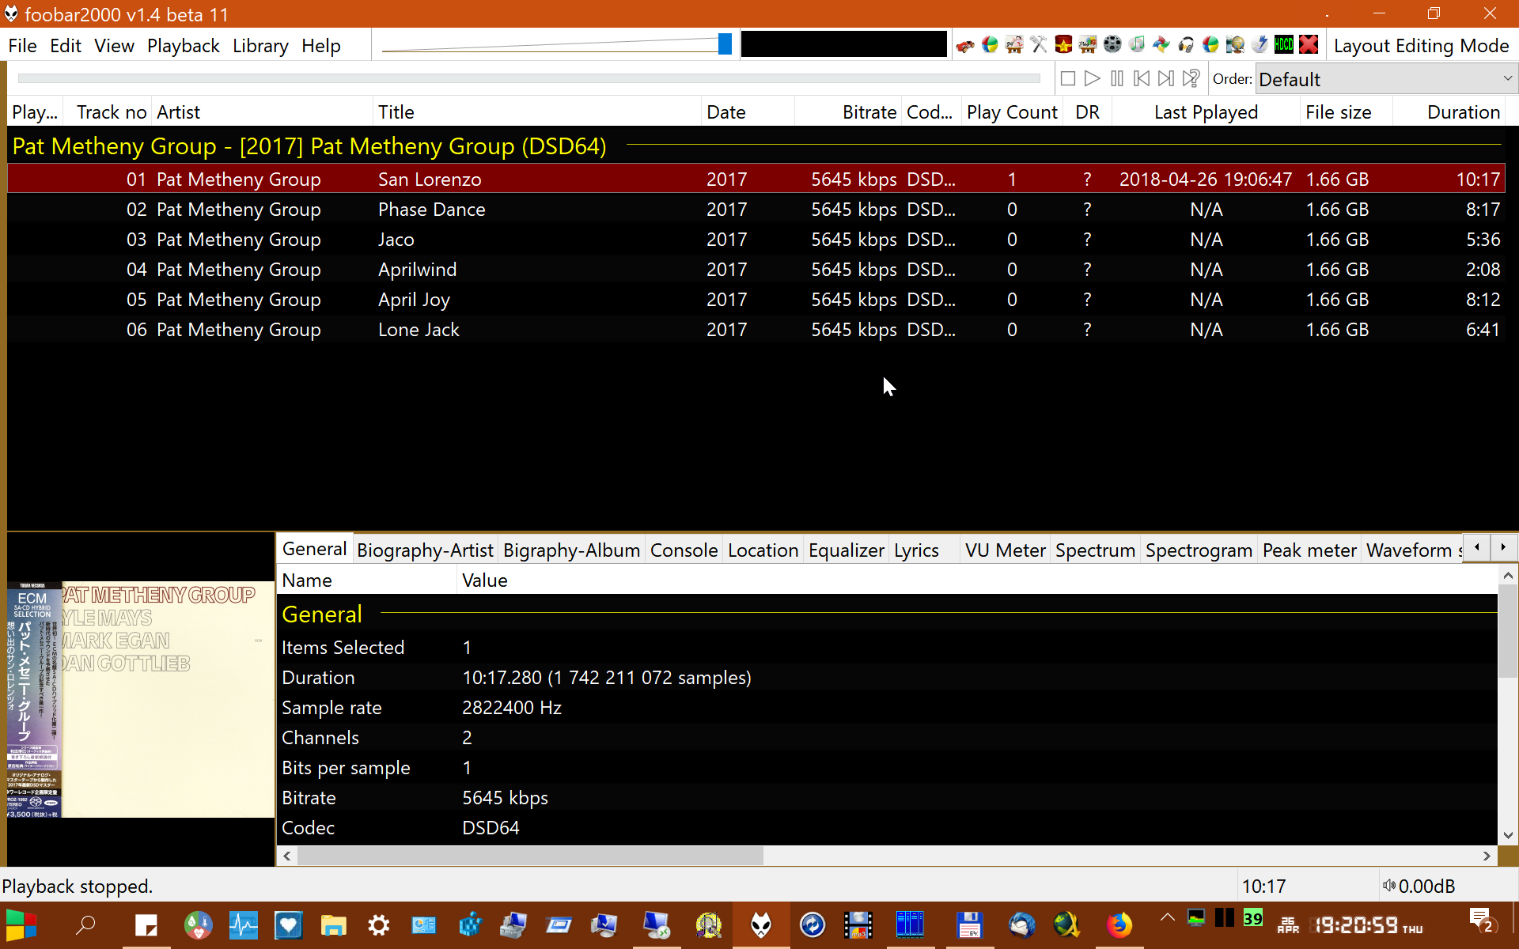The image size is (1519, 949).
Task: Click the Random playback button
Action: 1191,78
